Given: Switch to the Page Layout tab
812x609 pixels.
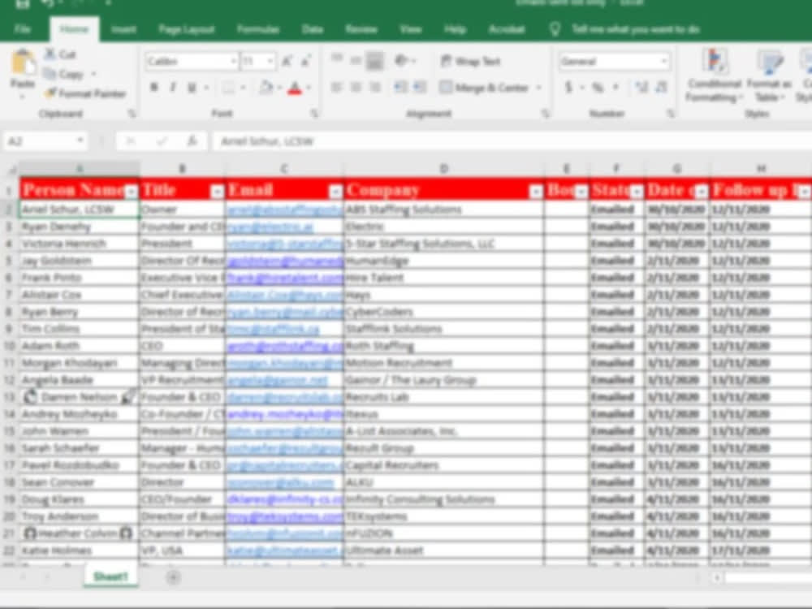Looking at the screenshot, I should coord(187,29).
